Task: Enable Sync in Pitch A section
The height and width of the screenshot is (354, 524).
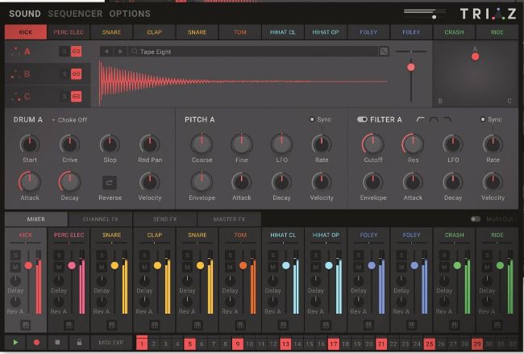Action: (312, 119)
